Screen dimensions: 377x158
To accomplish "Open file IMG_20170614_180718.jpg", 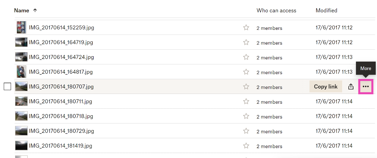I will pyautogui.click(x=61, y=116).
